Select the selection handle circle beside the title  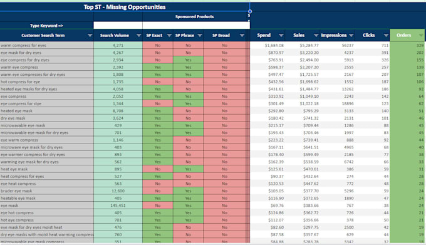[x=250, y=11]
